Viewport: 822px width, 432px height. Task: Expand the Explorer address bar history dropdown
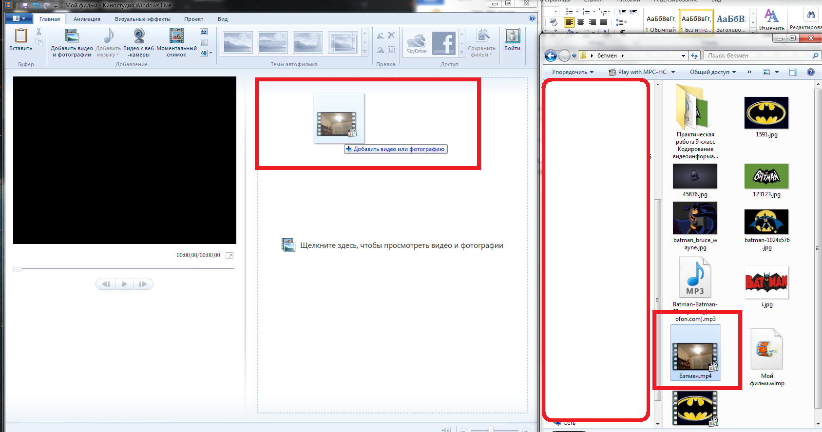click(683, 56)
